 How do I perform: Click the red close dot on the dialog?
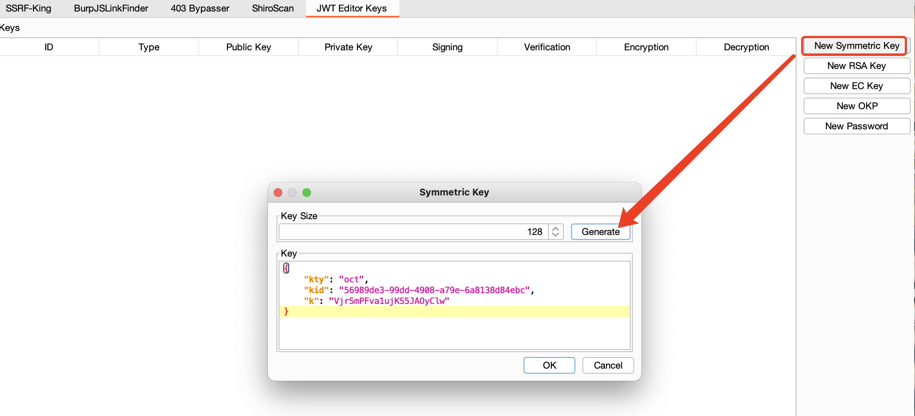point(278,193)
